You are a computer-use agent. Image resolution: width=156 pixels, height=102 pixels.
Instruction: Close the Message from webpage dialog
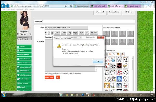101,37
